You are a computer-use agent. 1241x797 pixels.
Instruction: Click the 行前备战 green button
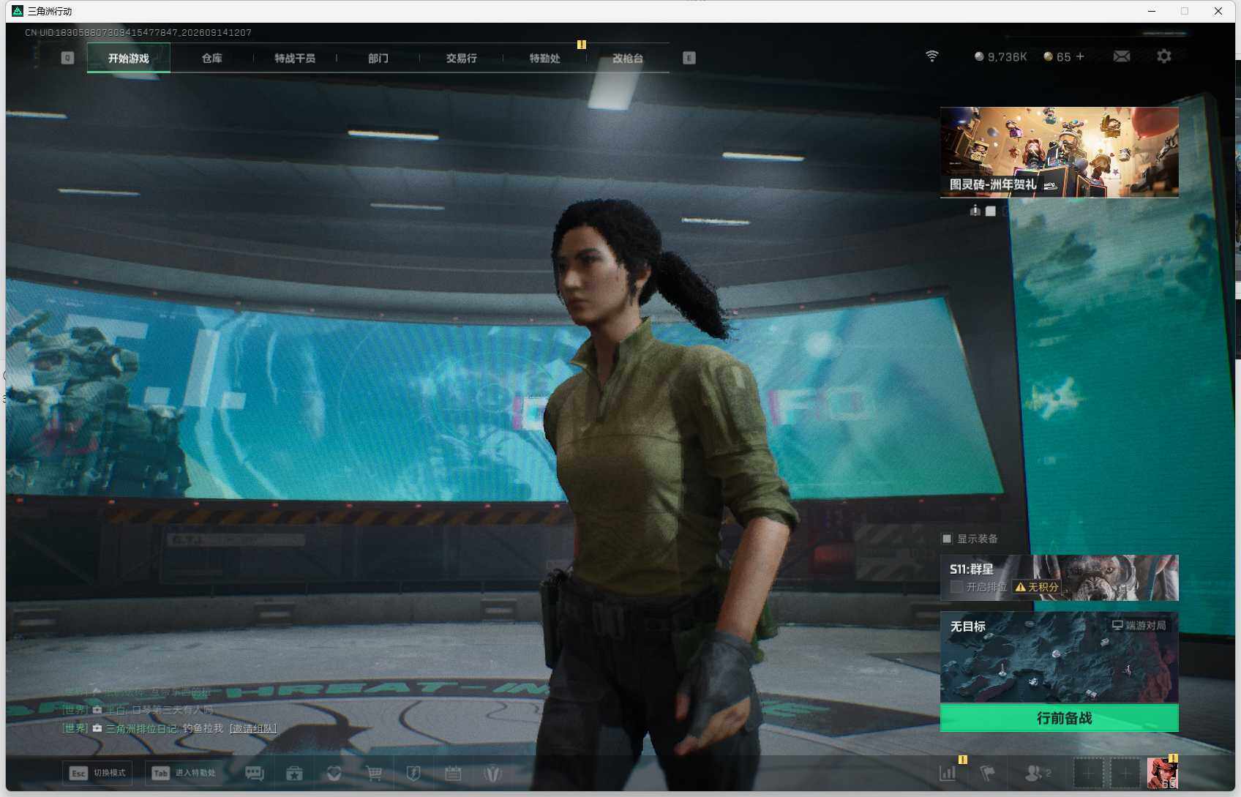[x=1060, y=718]
